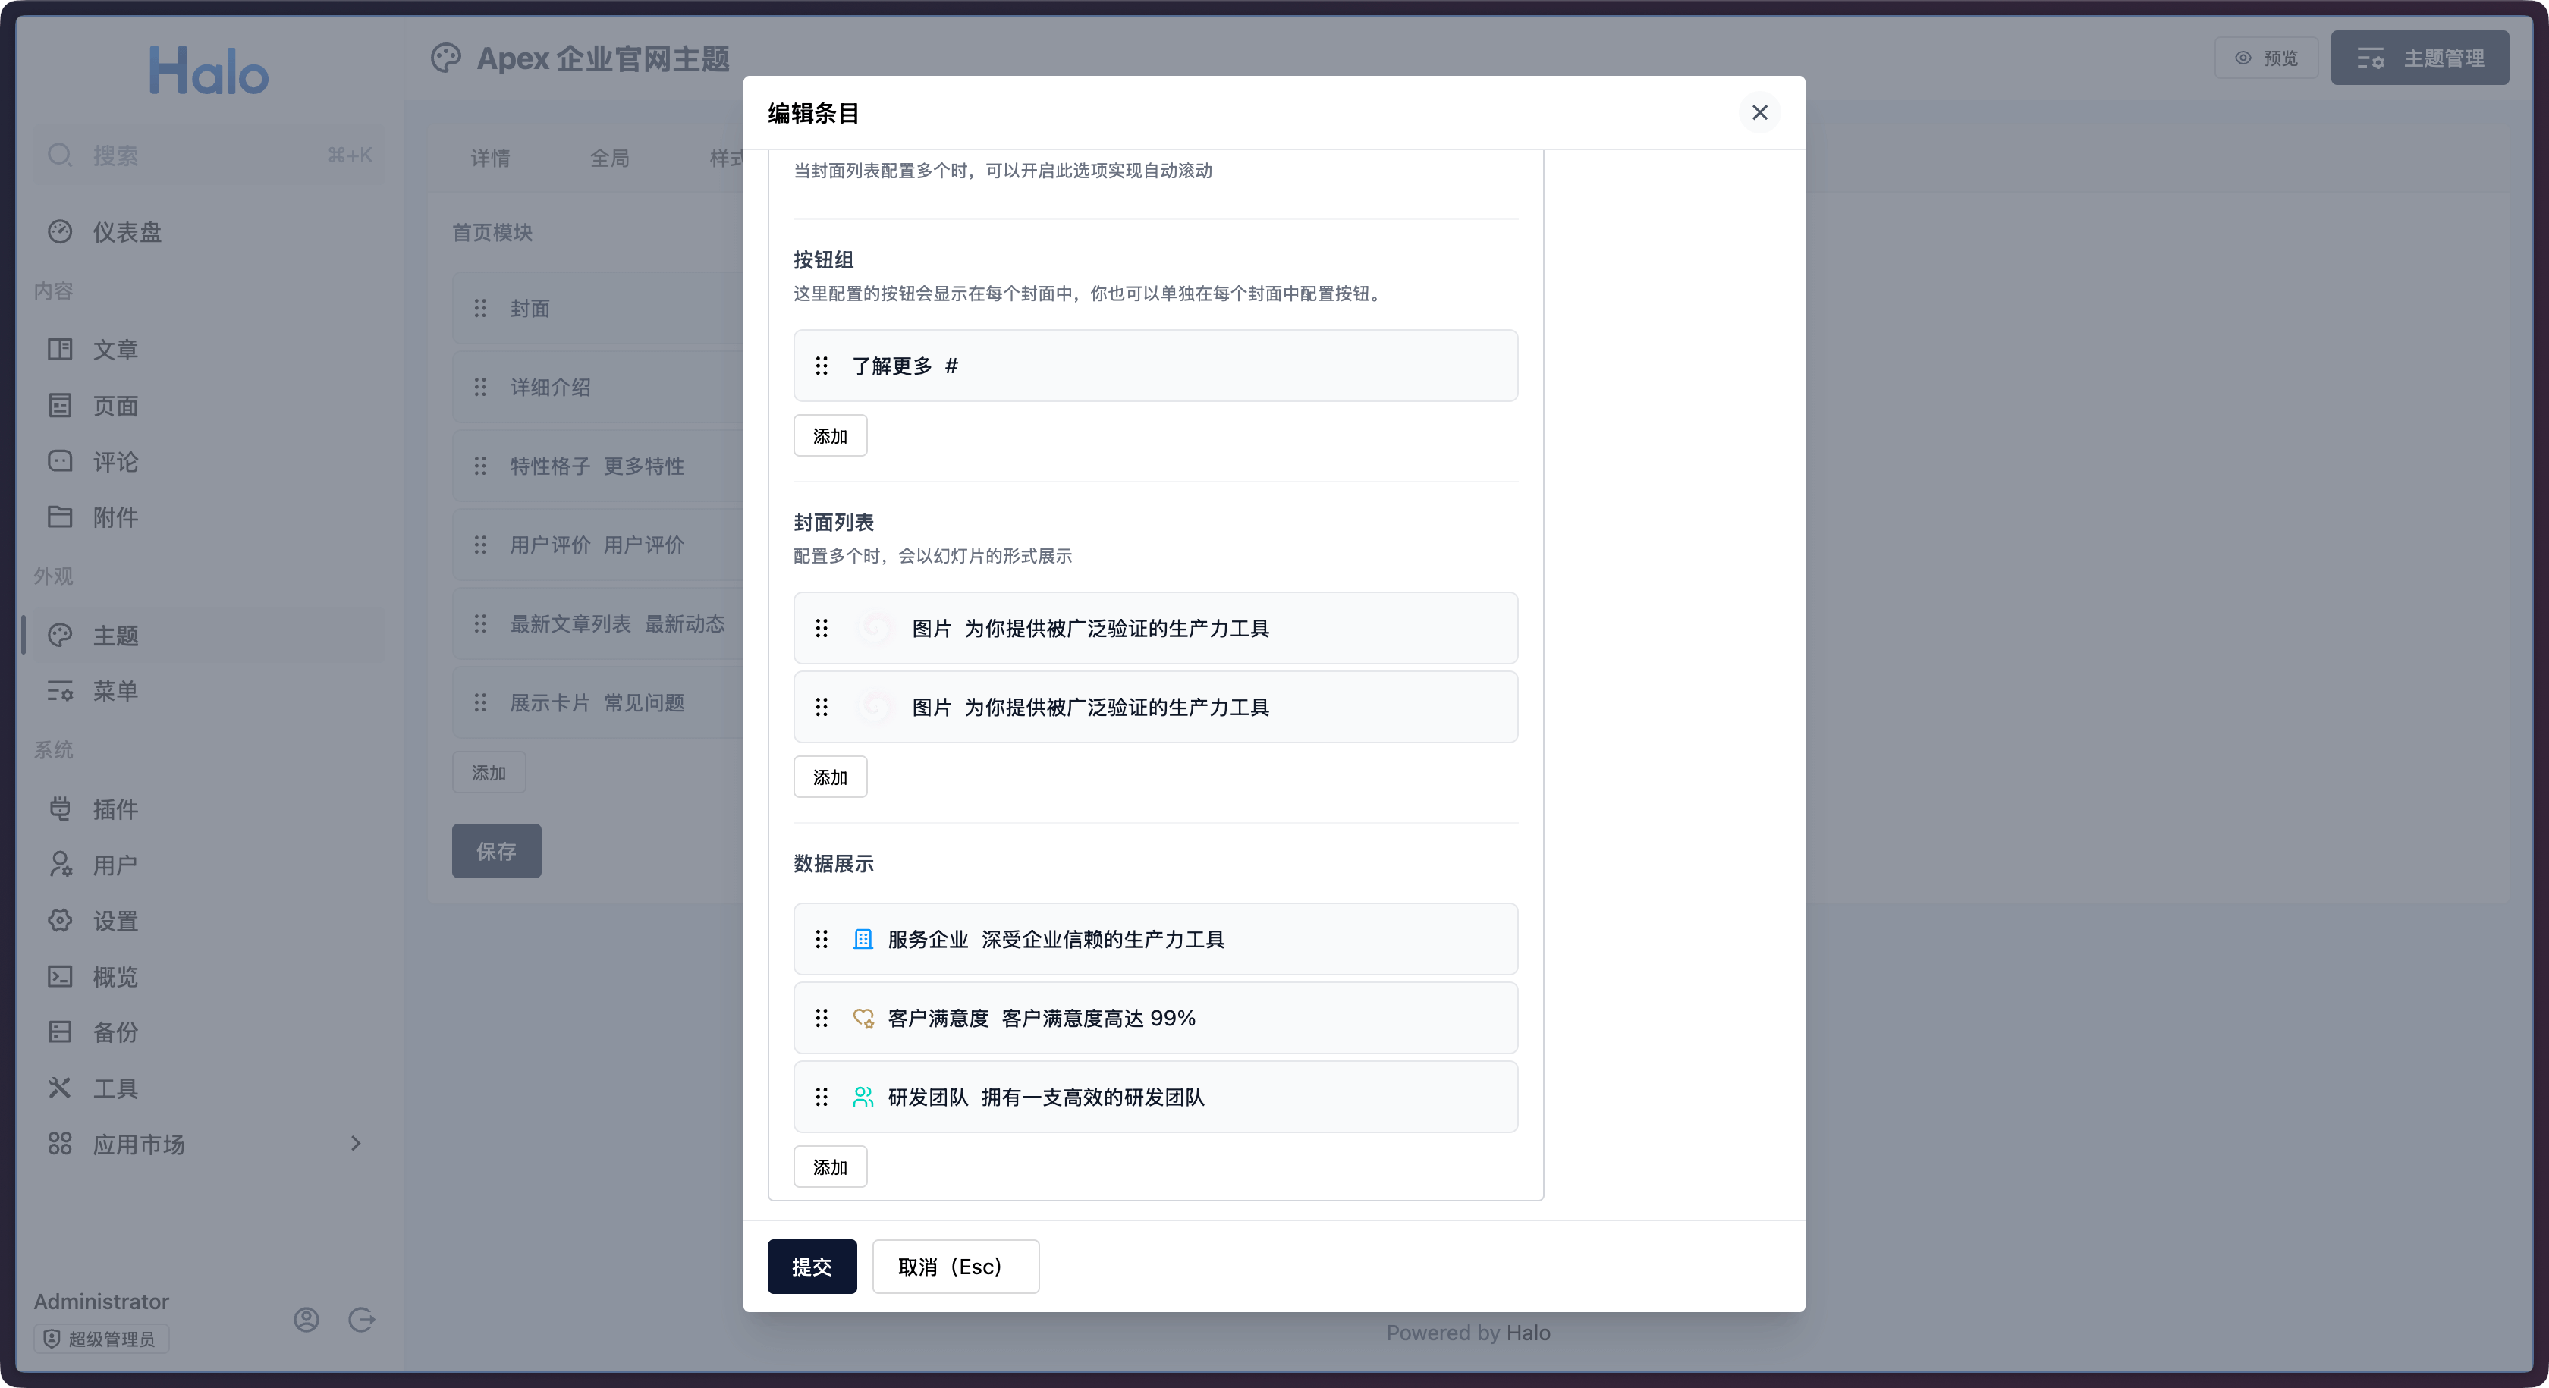This screenshot has width=2549, height=1388.
Task: Click the people icon on the 研发团队 entry
Action: pyautogui.click(x=863, y=1096)
